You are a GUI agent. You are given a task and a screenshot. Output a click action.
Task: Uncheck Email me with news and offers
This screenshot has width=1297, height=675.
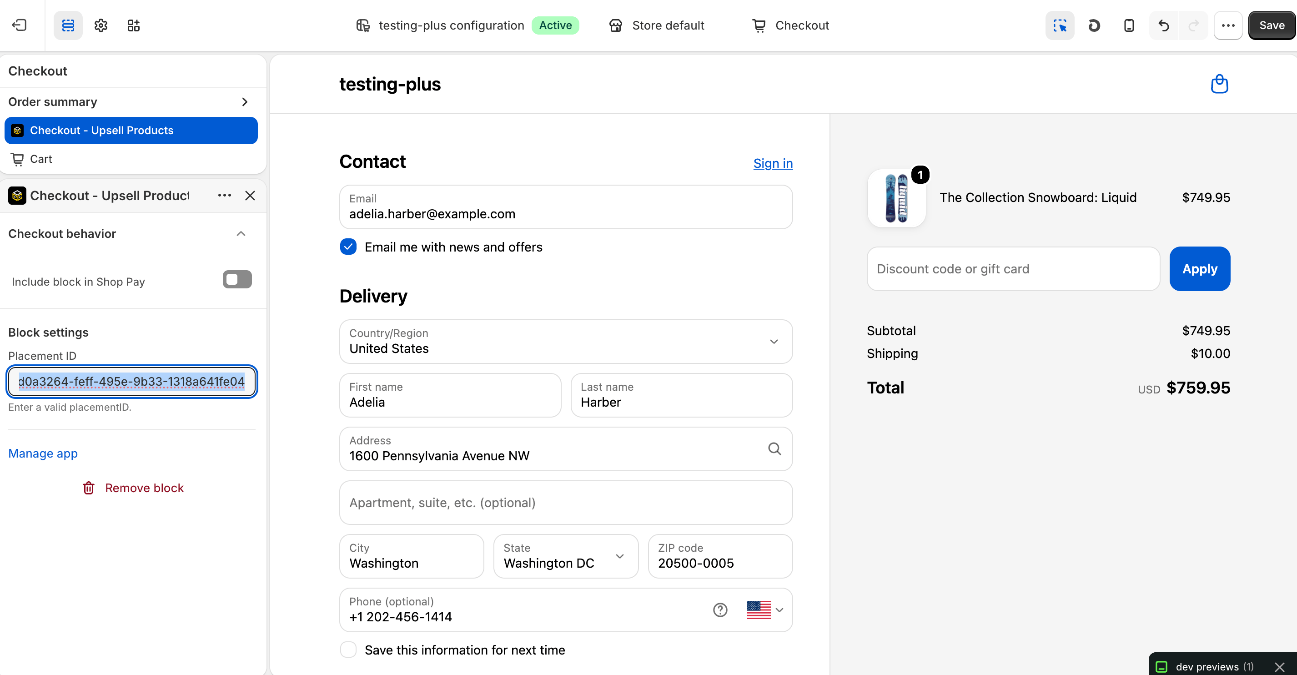(x=348, y=247)
